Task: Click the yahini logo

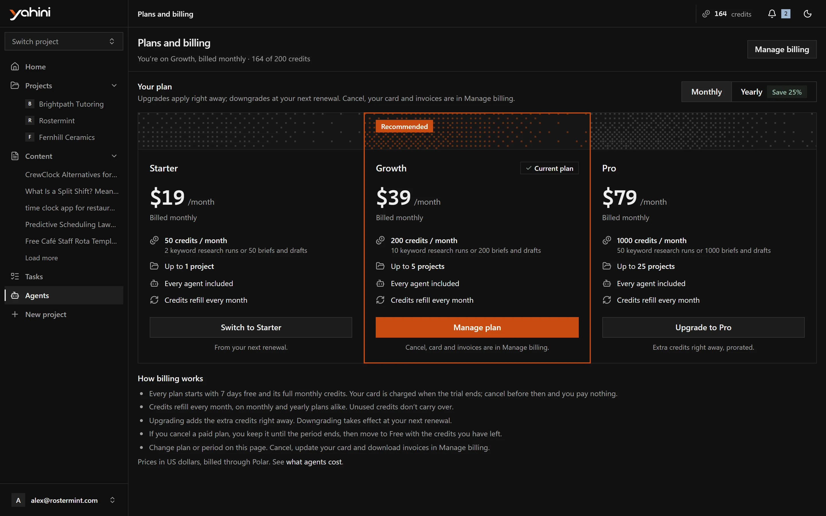Action: (x=30, y=13)
